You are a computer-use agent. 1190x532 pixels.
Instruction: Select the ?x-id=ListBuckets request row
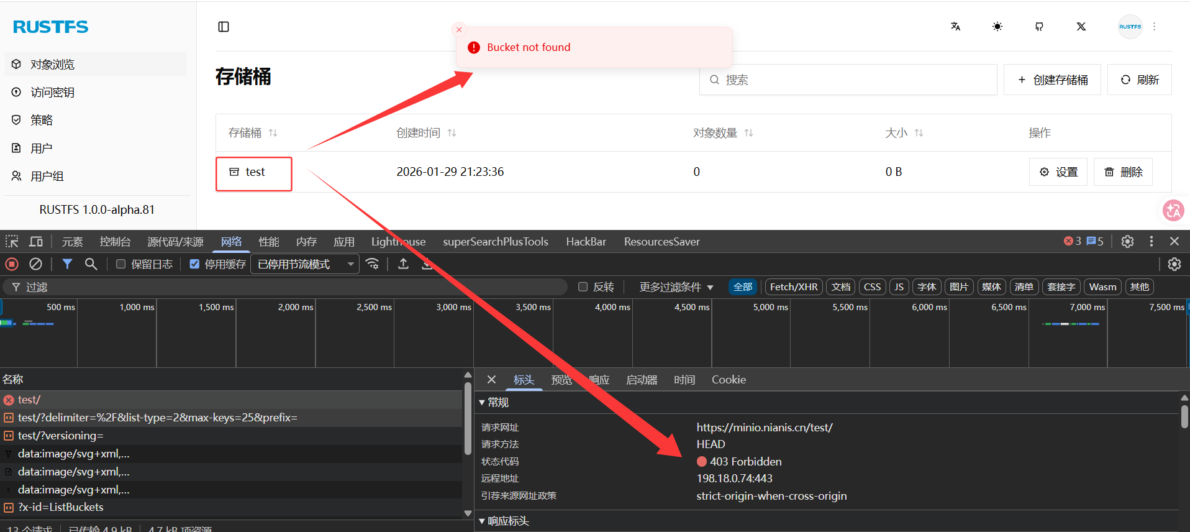click(231, 507)
